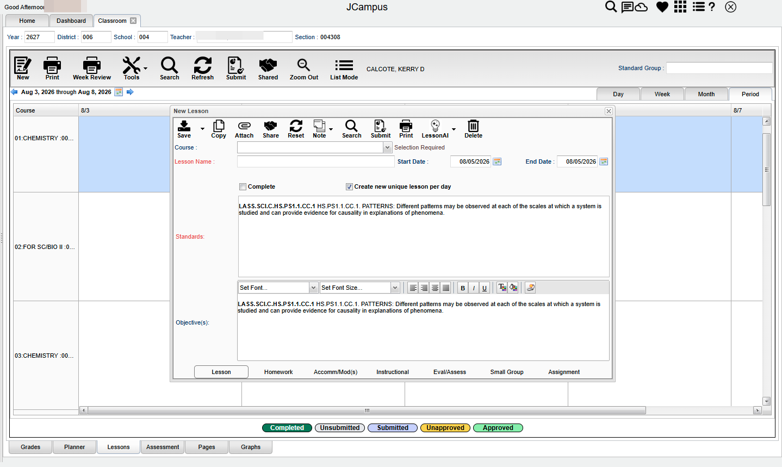Expand the Note dropdown arrow
This screenshot has height=467, width=782.
pos(331,129)
